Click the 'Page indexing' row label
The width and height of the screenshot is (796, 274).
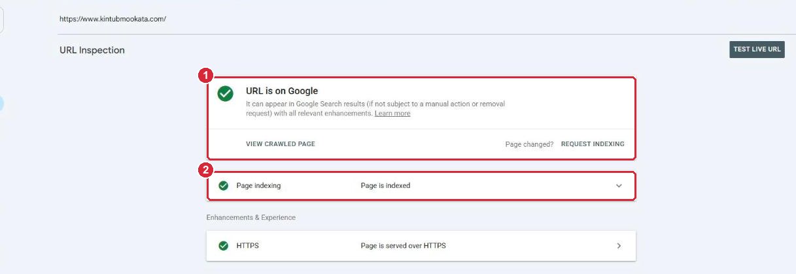point(258,186)
